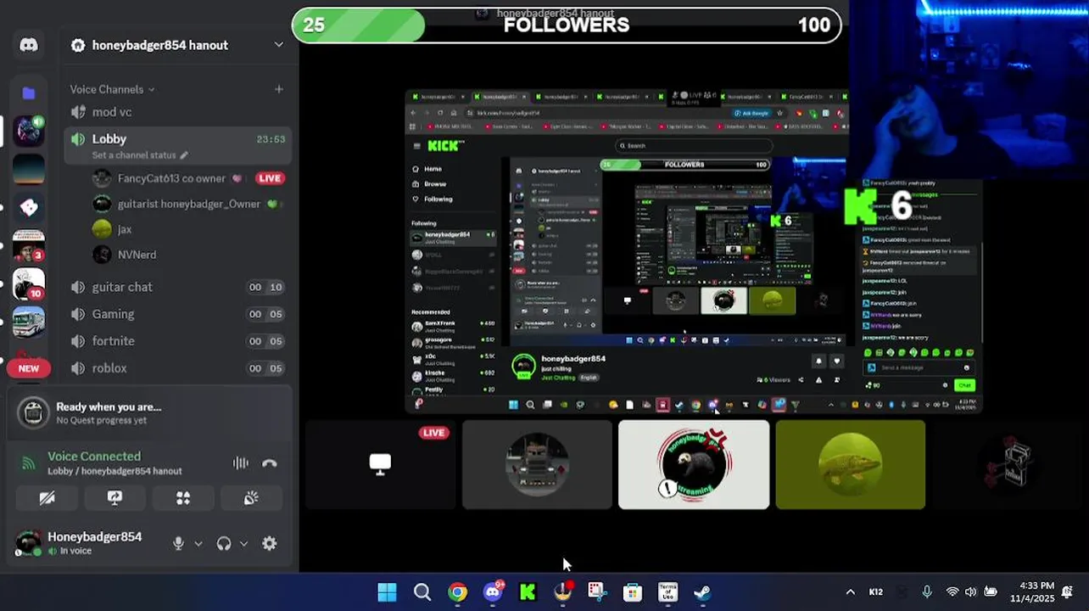Open Wi-Fi network tray icon
This screenshot has width=1089, height=611.
click(x=952, y=592)
